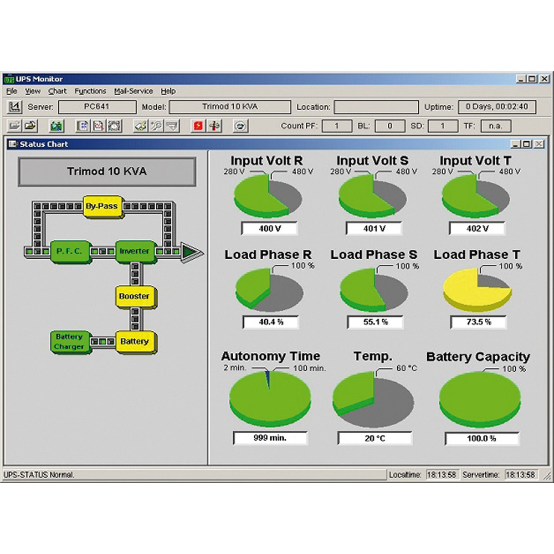
Task: Open the File menu
Action: 12,91
